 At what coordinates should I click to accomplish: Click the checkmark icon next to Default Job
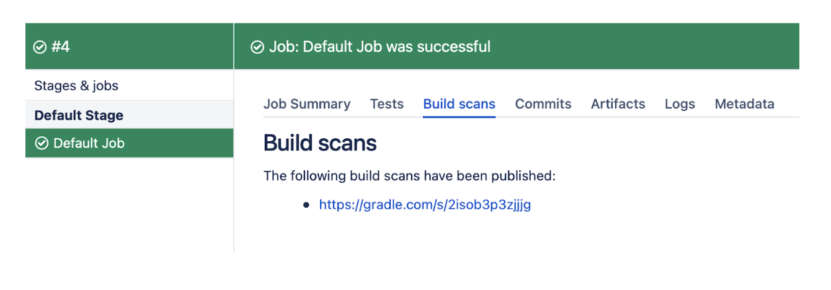point(42,143)
